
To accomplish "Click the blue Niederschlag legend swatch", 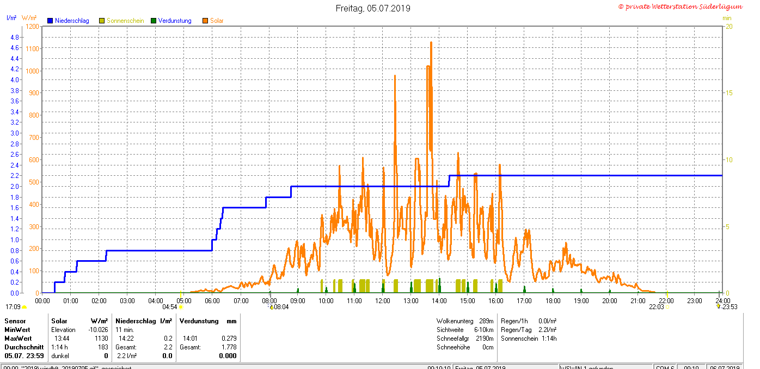I will [50, 21].
